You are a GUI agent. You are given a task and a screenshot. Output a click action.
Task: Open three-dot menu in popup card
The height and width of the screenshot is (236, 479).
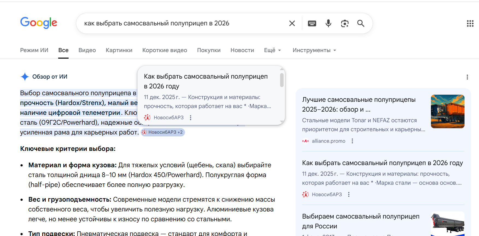point(190,118)
